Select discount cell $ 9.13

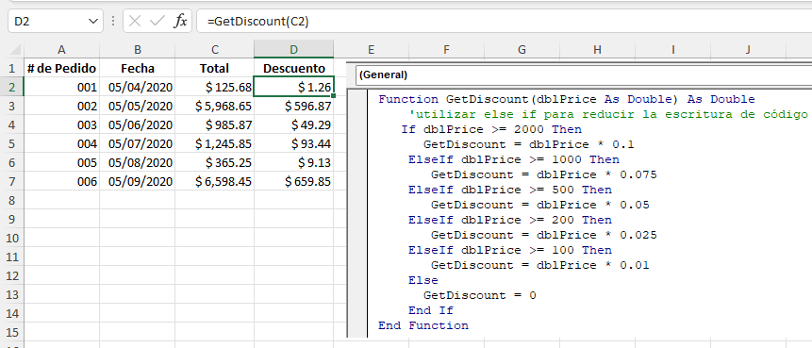click(293, 162)
